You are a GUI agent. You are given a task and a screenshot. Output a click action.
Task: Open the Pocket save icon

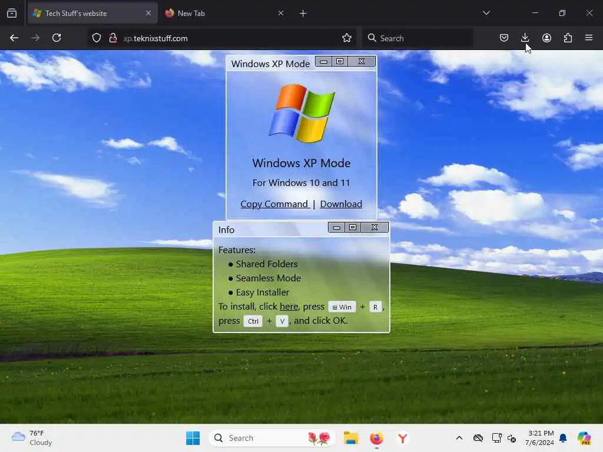tap(504, 38)
